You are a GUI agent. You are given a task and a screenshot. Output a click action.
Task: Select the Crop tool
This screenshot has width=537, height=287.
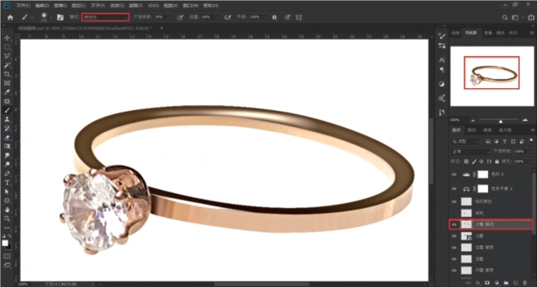(x=7, y=74)
